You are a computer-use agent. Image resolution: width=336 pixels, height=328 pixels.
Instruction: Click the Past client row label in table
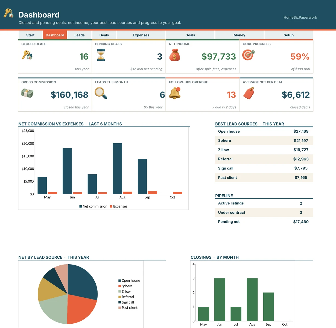pos(227,178)
